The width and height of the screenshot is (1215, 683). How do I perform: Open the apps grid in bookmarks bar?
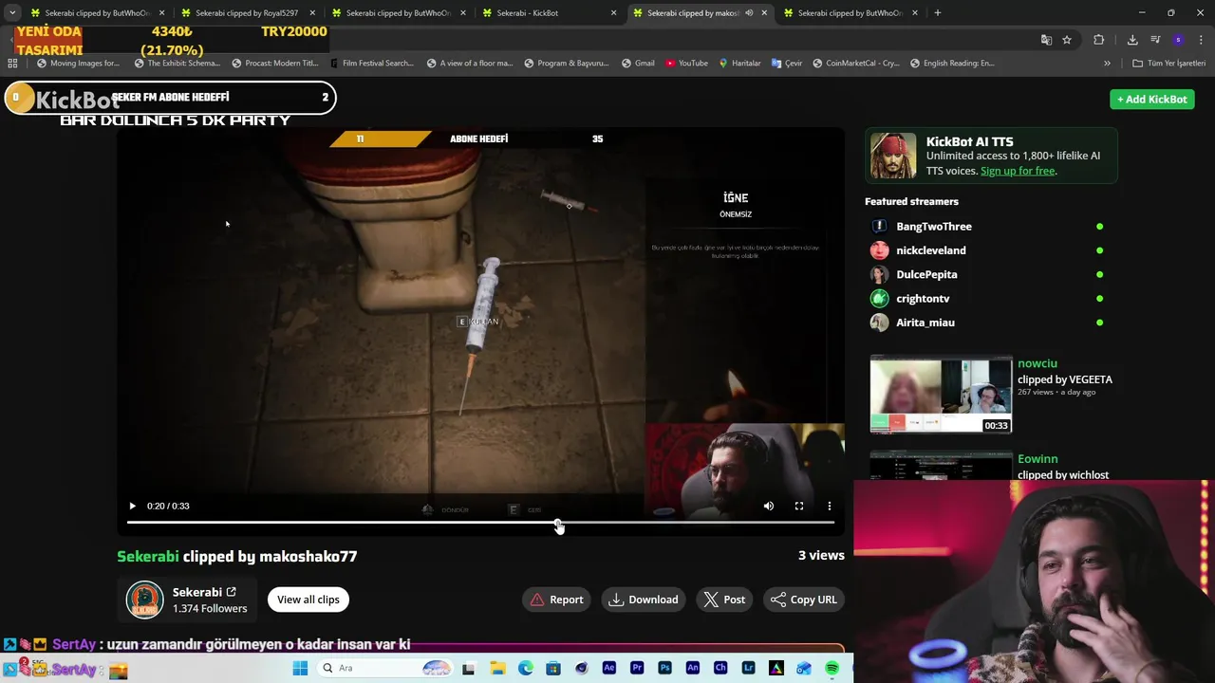(x=12, y=64)
